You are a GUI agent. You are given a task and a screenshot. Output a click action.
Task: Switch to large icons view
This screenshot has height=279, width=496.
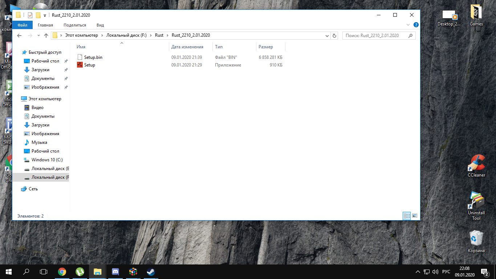(x=414, y=216)
